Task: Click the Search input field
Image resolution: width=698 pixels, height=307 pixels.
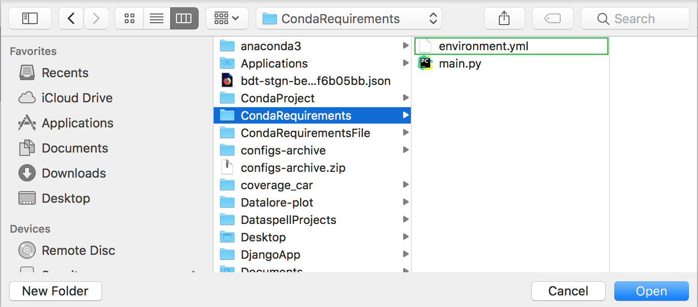Action: pyautogui.click(x=635, y=18)
